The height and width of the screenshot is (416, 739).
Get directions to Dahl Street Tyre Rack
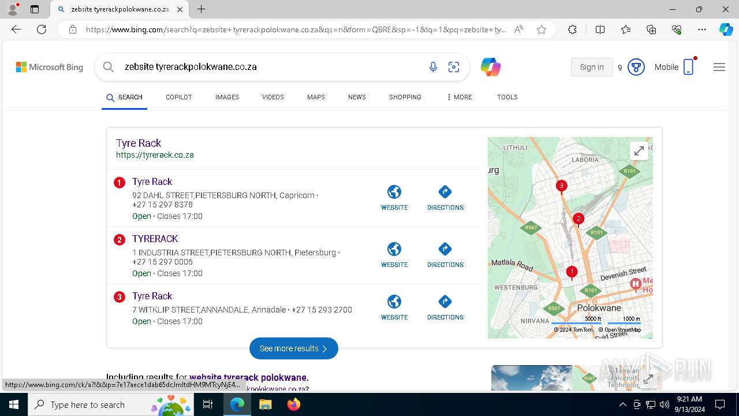[x=445, y=198]
